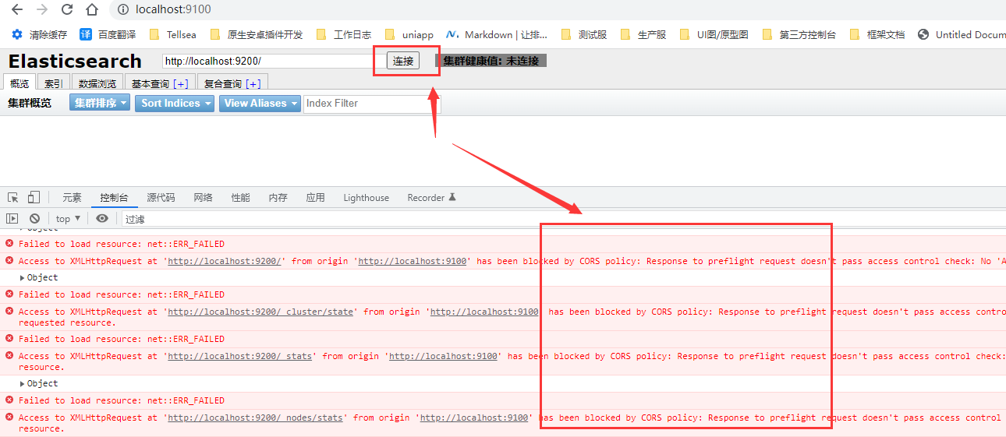Open View Aliases dropdown
This screenshot has width=1006, height=437.
pos(260,103)
